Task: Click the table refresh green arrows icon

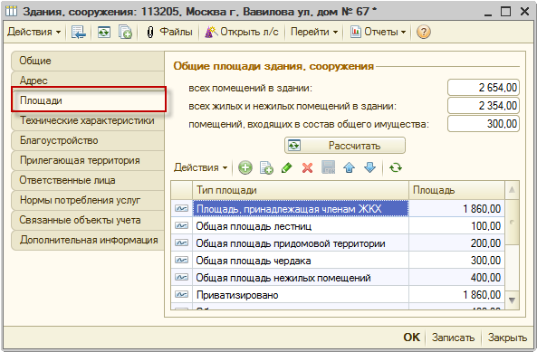Action: (x=396, y=167)
